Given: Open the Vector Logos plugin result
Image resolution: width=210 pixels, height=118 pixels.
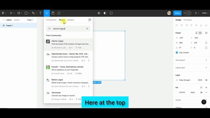Looking at the screenshot, I should point(68,44).
